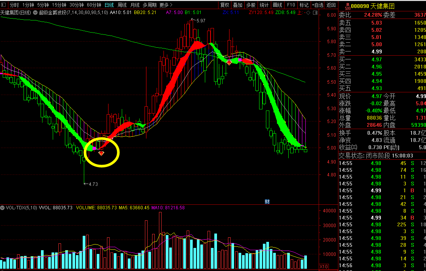Click the 收益(三) 0.730 value
The height and width of the screenshot is (271, 426).
click(x=375, y=148)
